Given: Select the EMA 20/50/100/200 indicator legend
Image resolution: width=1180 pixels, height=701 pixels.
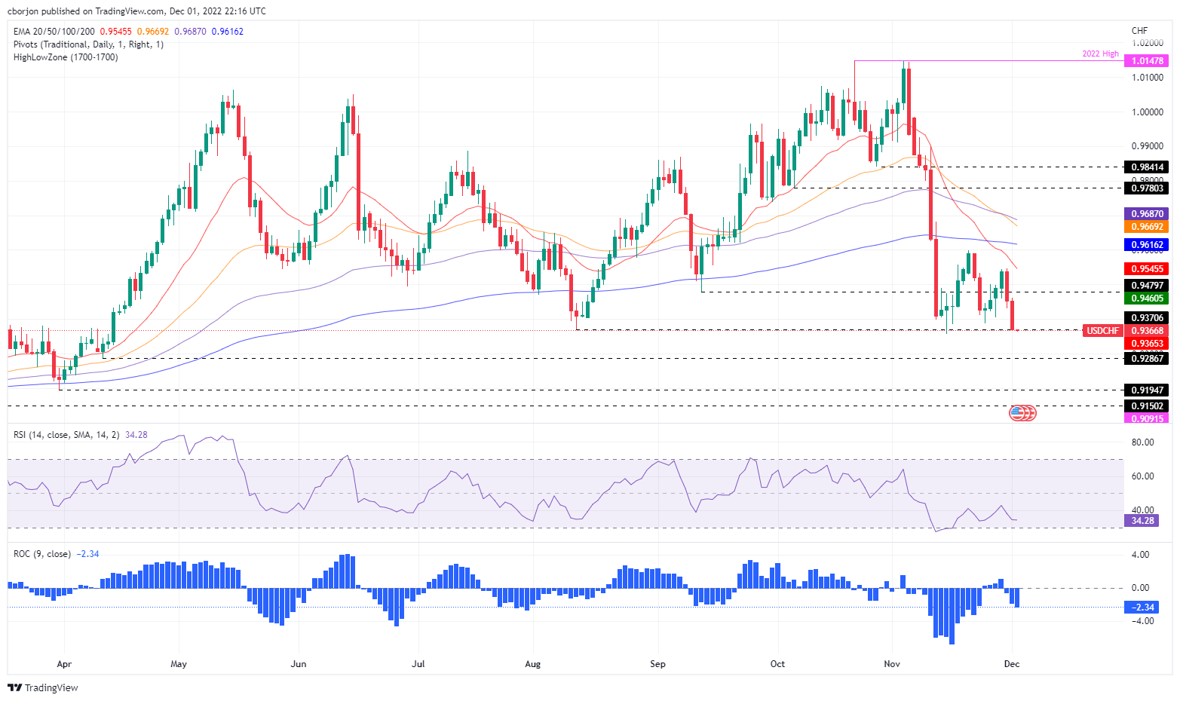Looking at the screenshot, I should tap(54, 32).
